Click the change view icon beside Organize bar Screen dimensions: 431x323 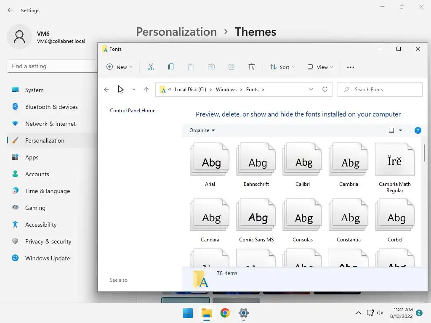click(391, 130)
